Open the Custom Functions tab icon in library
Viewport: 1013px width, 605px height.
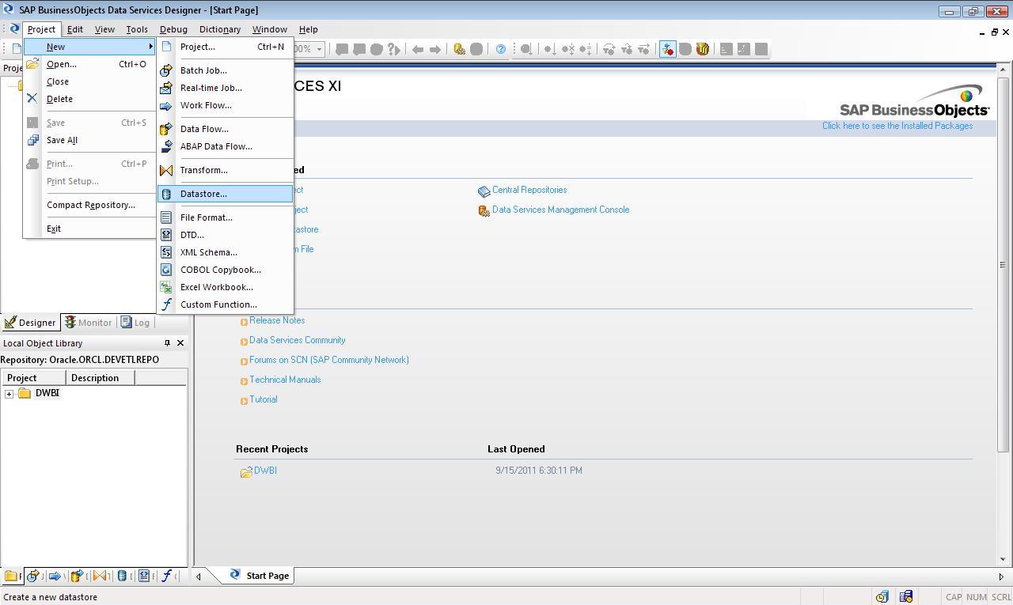(166, 576)
